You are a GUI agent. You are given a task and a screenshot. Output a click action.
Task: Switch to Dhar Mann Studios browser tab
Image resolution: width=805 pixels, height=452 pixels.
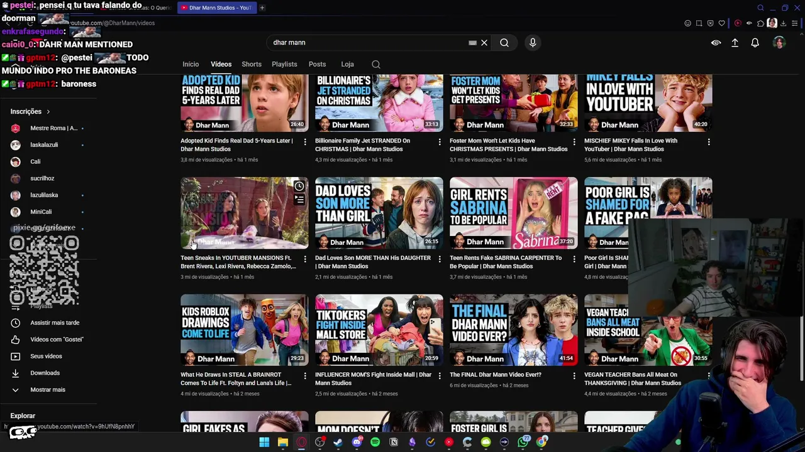tap(216, 8)
